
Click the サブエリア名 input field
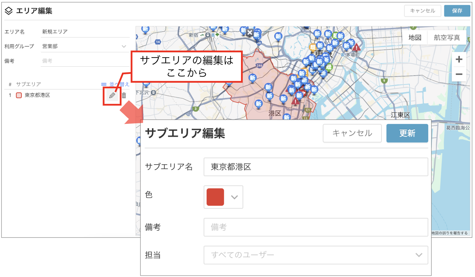click(316, 167)
